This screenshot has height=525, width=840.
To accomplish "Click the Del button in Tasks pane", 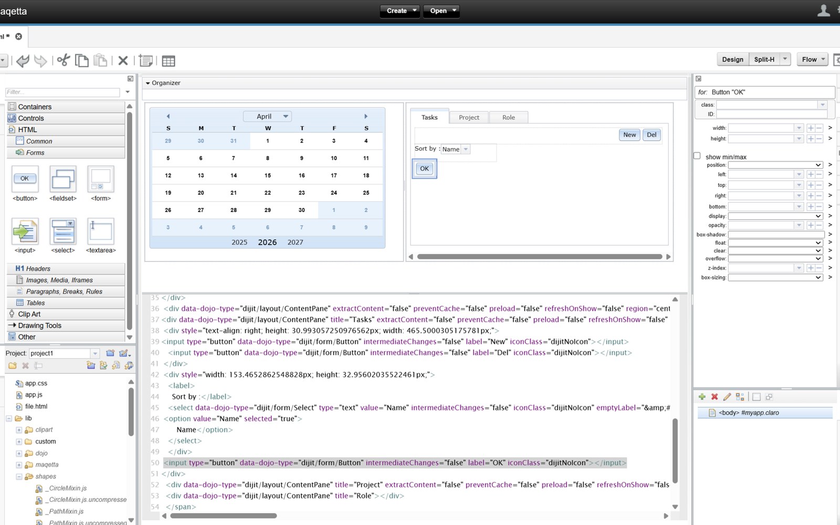I will pos(652,135).
